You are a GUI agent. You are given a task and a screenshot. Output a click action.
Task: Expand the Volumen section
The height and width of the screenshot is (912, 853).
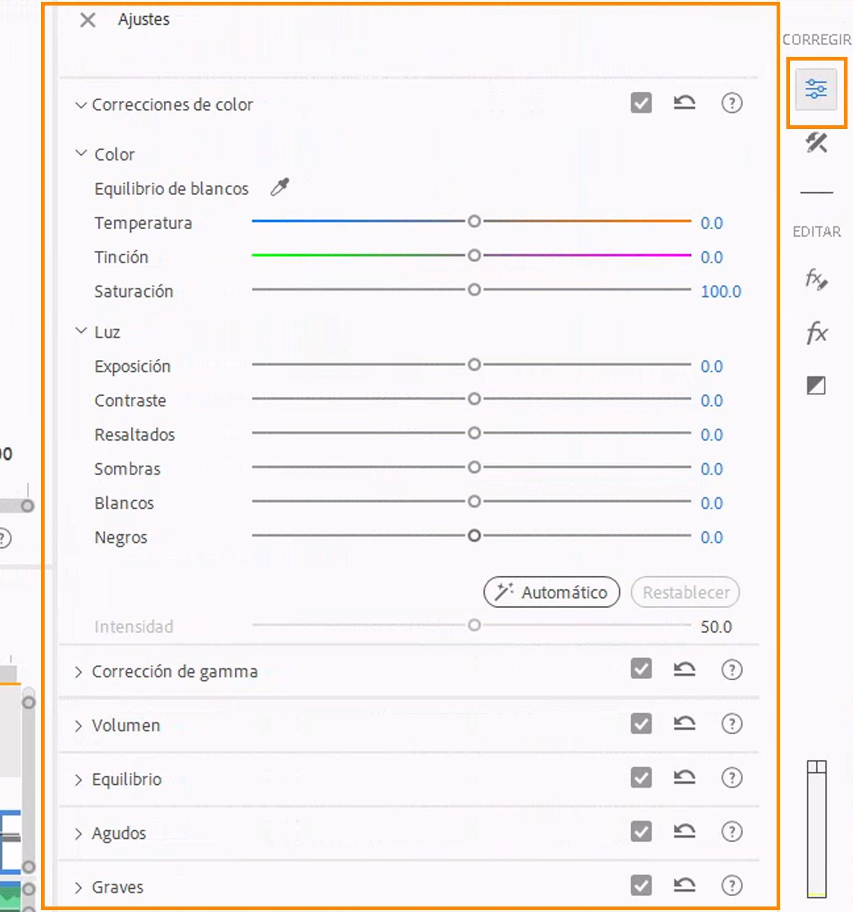pyautogui.click(x=78, y=726)
